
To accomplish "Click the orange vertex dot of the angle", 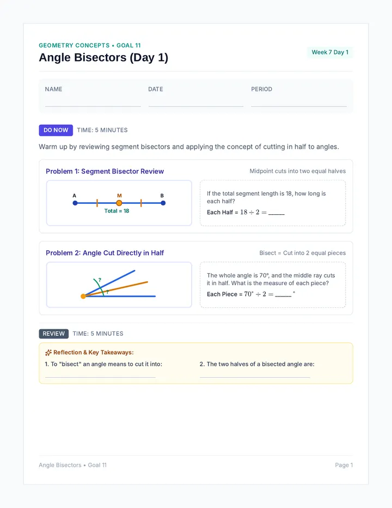I will 83,296.
